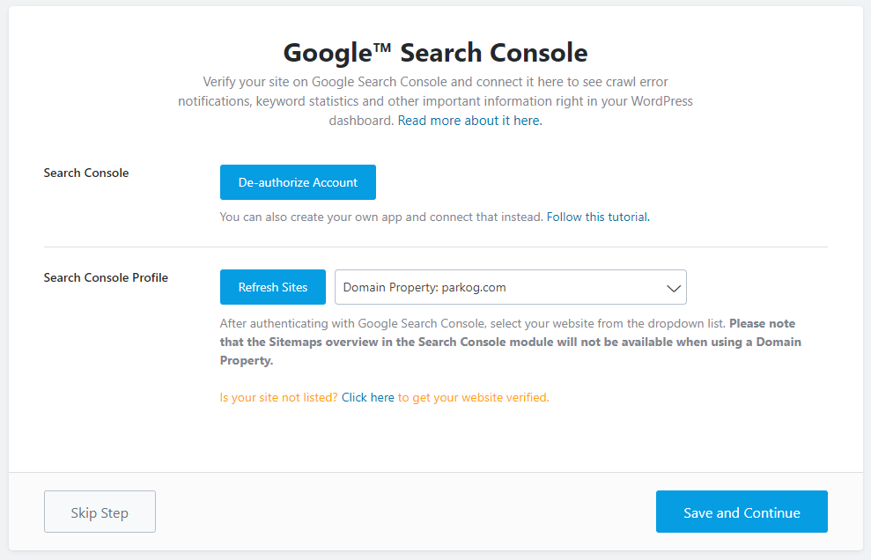871x560 pixels.
Task: Click the 'here' link to verify website
Action: (382, 397)
